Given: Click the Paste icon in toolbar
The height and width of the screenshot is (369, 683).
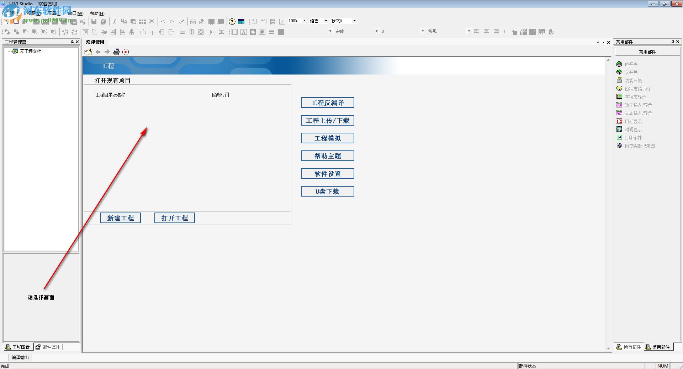Looking at the screenshot, I should (133, 21).
